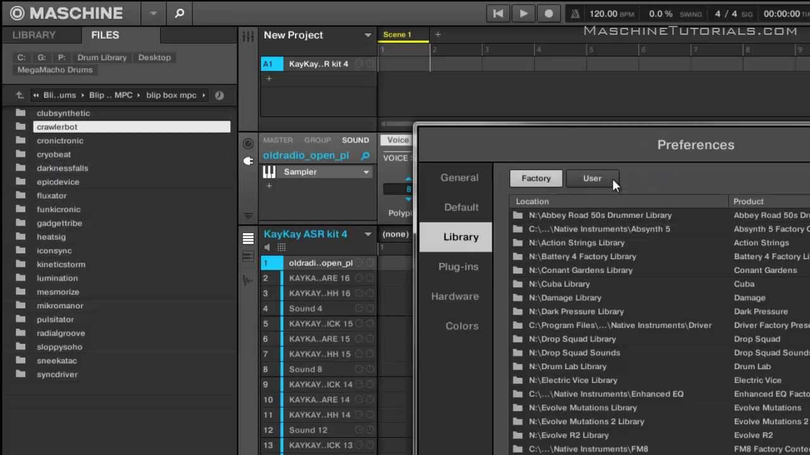
Task: Add a new group with plus
Action: pos(269,78)
